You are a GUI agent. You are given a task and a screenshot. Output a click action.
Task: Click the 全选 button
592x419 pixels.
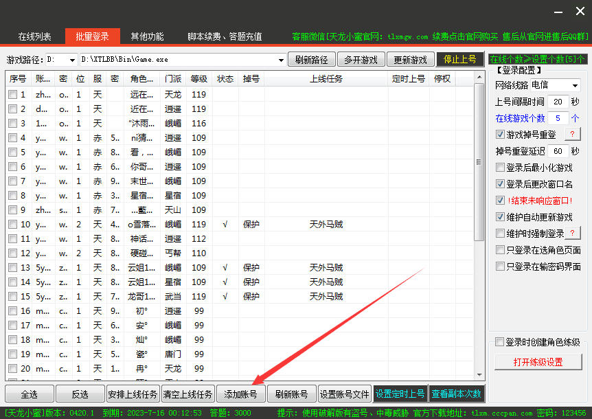(30, 394)
